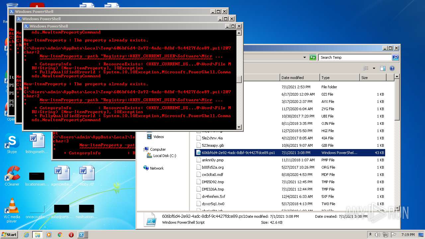
Task: Select the cw3clta0.mdf file
Action: [212, 175]
